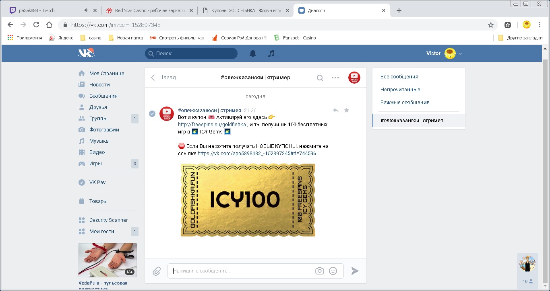Open the 'Приложения' apps shortcut

tap(25, 38)
